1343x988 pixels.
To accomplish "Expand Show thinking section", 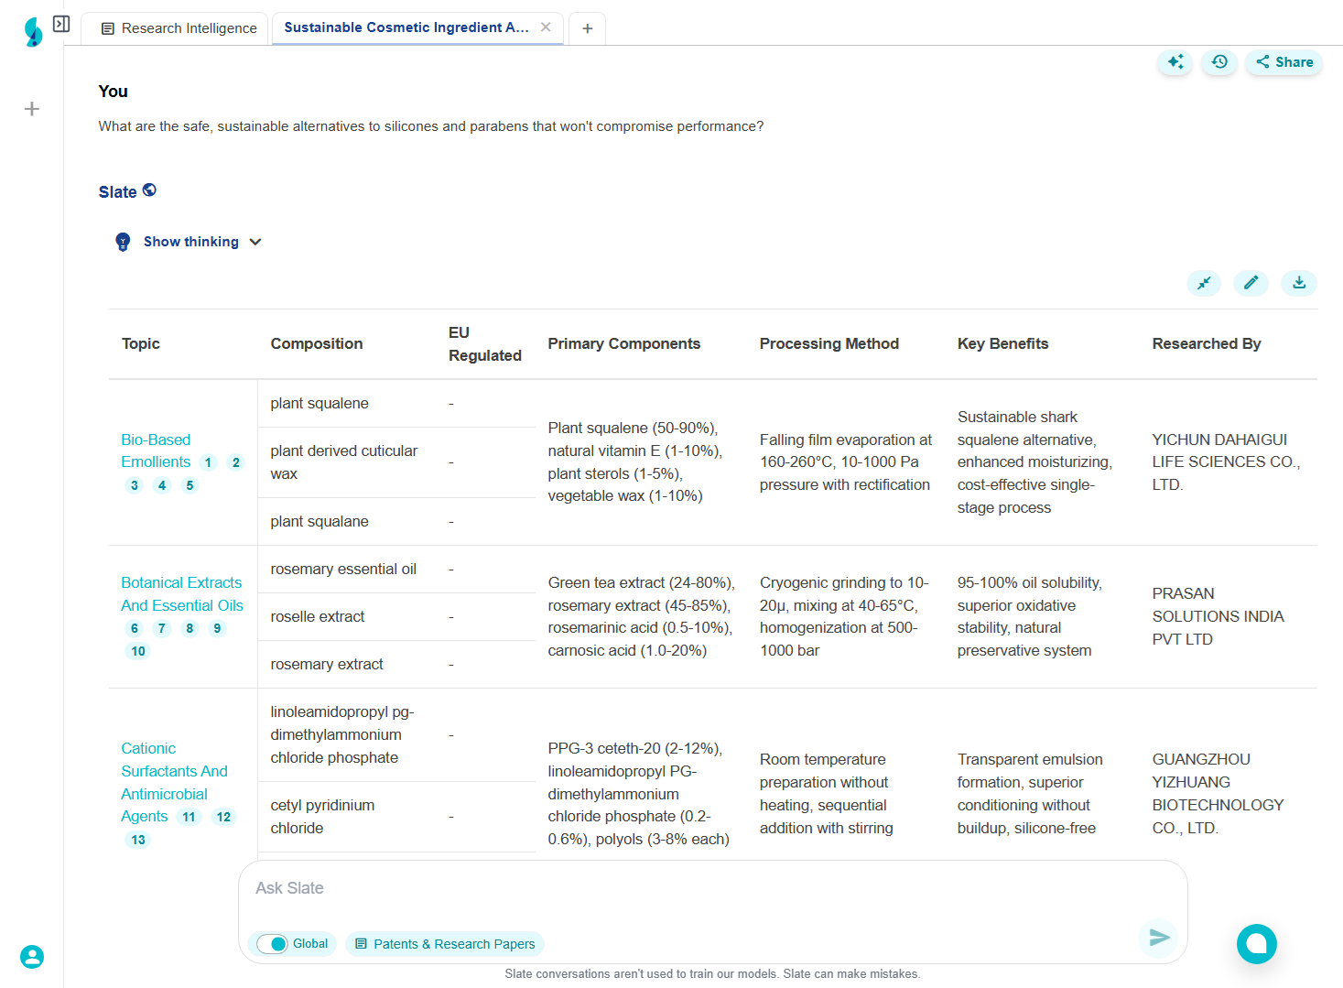I will [x=190, y=242].
